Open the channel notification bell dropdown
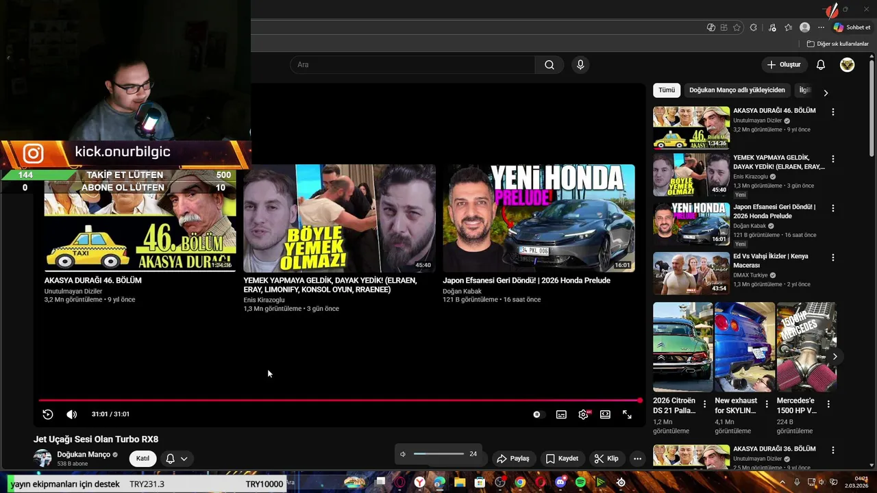This screenshot has width=877, height=493. pos(176,458)
